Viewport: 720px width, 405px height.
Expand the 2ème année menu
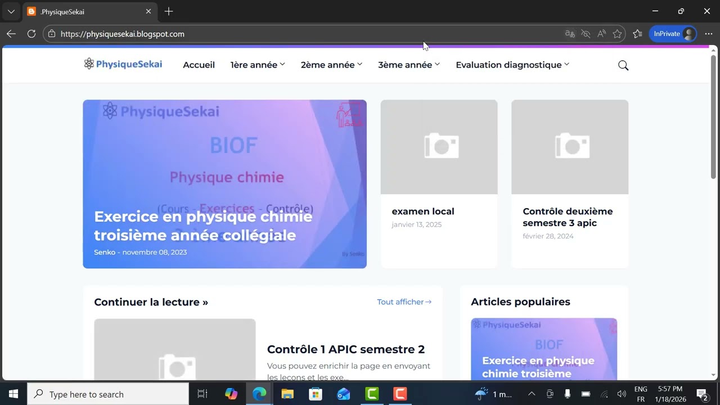[x=331, y=65]
